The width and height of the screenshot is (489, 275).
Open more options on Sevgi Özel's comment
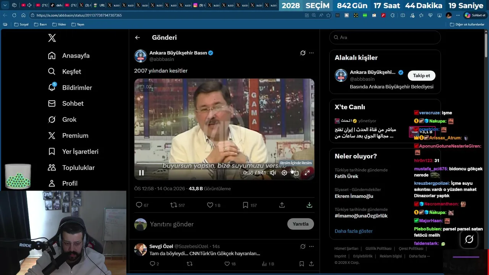coord(311,246)
